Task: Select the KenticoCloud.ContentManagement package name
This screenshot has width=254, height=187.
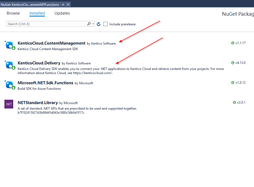Action: [x=52, y=43]
